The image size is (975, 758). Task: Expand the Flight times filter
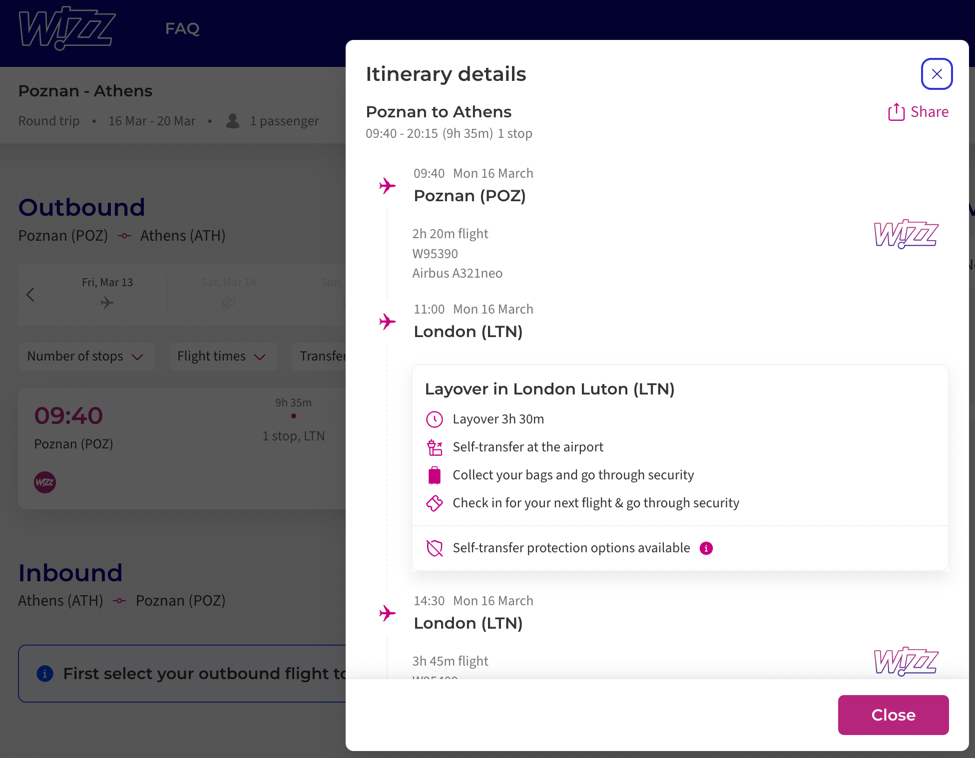pyautogui.click(x=223, y=357)
